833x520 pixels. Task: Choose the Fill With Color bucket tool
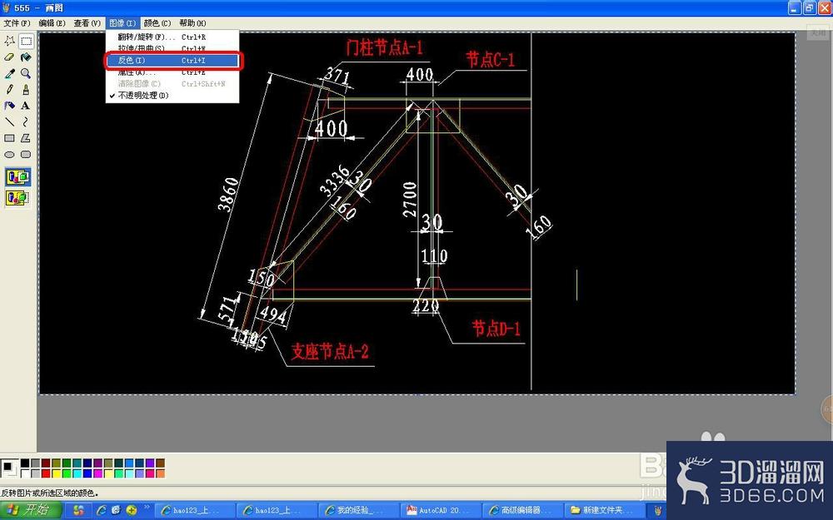click(x=26, y=57)
